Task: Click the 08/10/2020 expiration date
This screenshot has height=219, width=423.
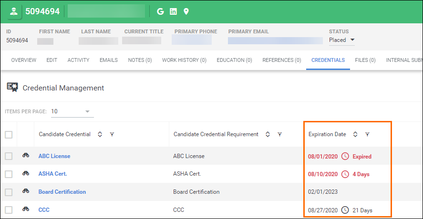Action: (x=323, y=174)
